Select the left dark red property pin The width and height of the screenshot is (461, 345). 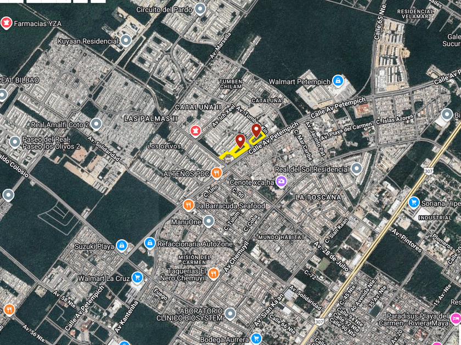tap(240, 141)
